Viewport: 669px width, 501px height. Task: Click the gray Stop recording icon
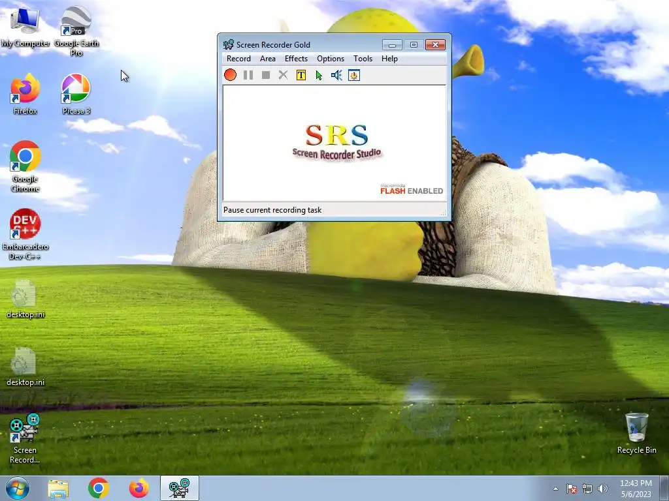pyautogui.click(x=266, y=75)
